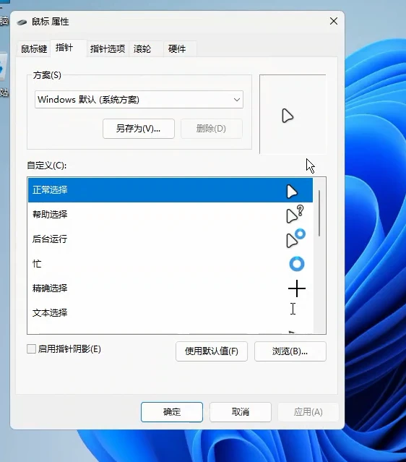Open the 硬件 tab

(180, 48)
